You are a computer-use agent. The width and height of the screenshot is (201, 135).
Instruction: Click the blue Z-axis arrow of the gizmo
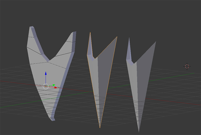click(x=46, y=73)
